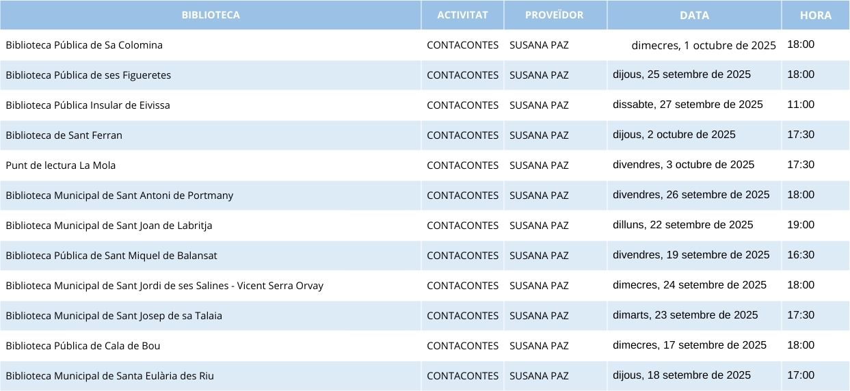The width and height of the screenshot is (850, 391).
Task: Click the BIBLIOTECA column header
Action: tap(211, 15)
